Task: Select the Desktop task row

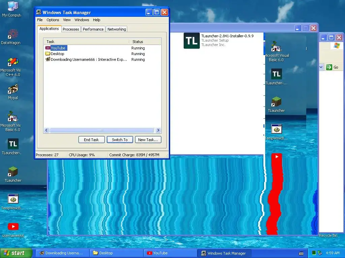Action: click(102, 54)
